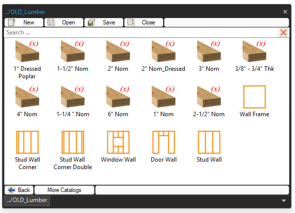
Task: Select the Door Wall icon
Action: (164, 142)
